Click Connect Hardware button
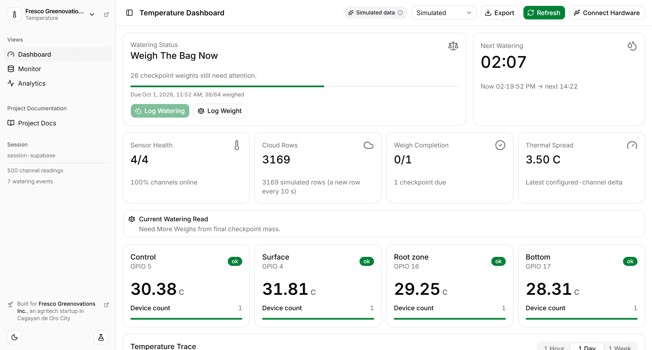 point(607,13)
